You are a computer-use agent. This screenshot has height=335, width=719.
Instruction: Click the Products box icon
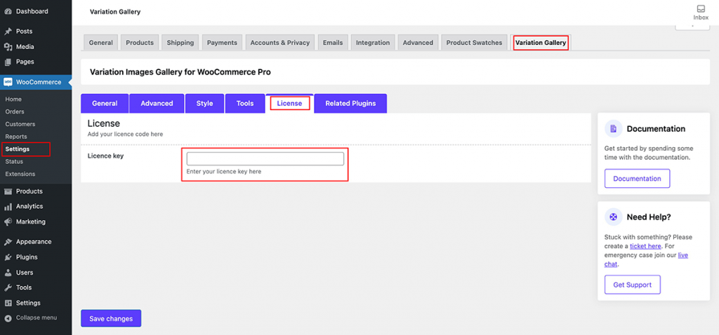point(8,191)
